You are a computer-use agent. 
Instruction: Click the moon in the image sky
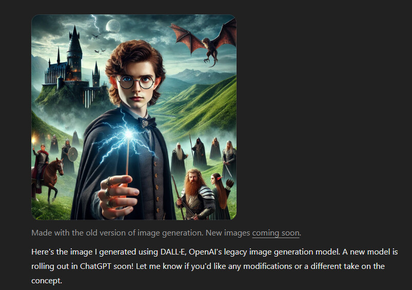tap(113, 26)
